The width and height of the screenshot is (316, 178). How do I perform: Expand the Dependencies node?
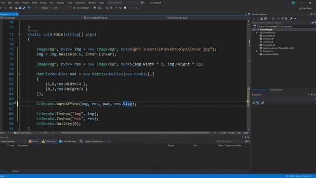(x=257, y=33)
